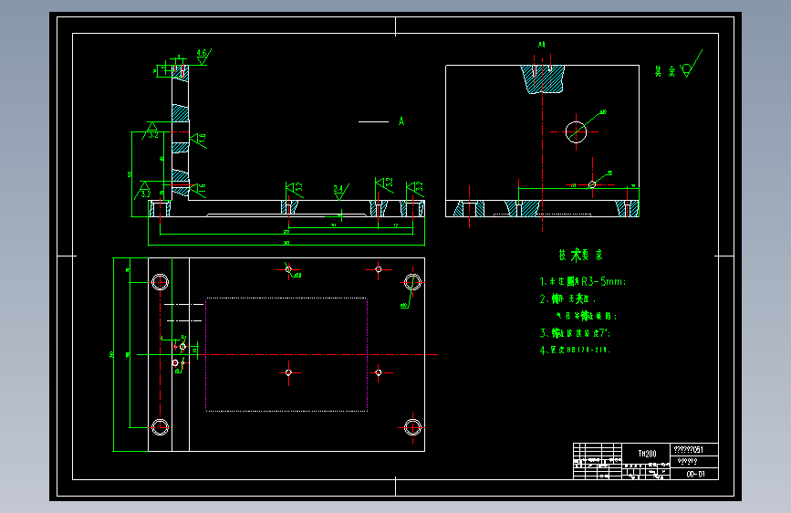Click the '技术要求' heading text
The height and width of the screenshot is (513, 791).
click(580, 255)
